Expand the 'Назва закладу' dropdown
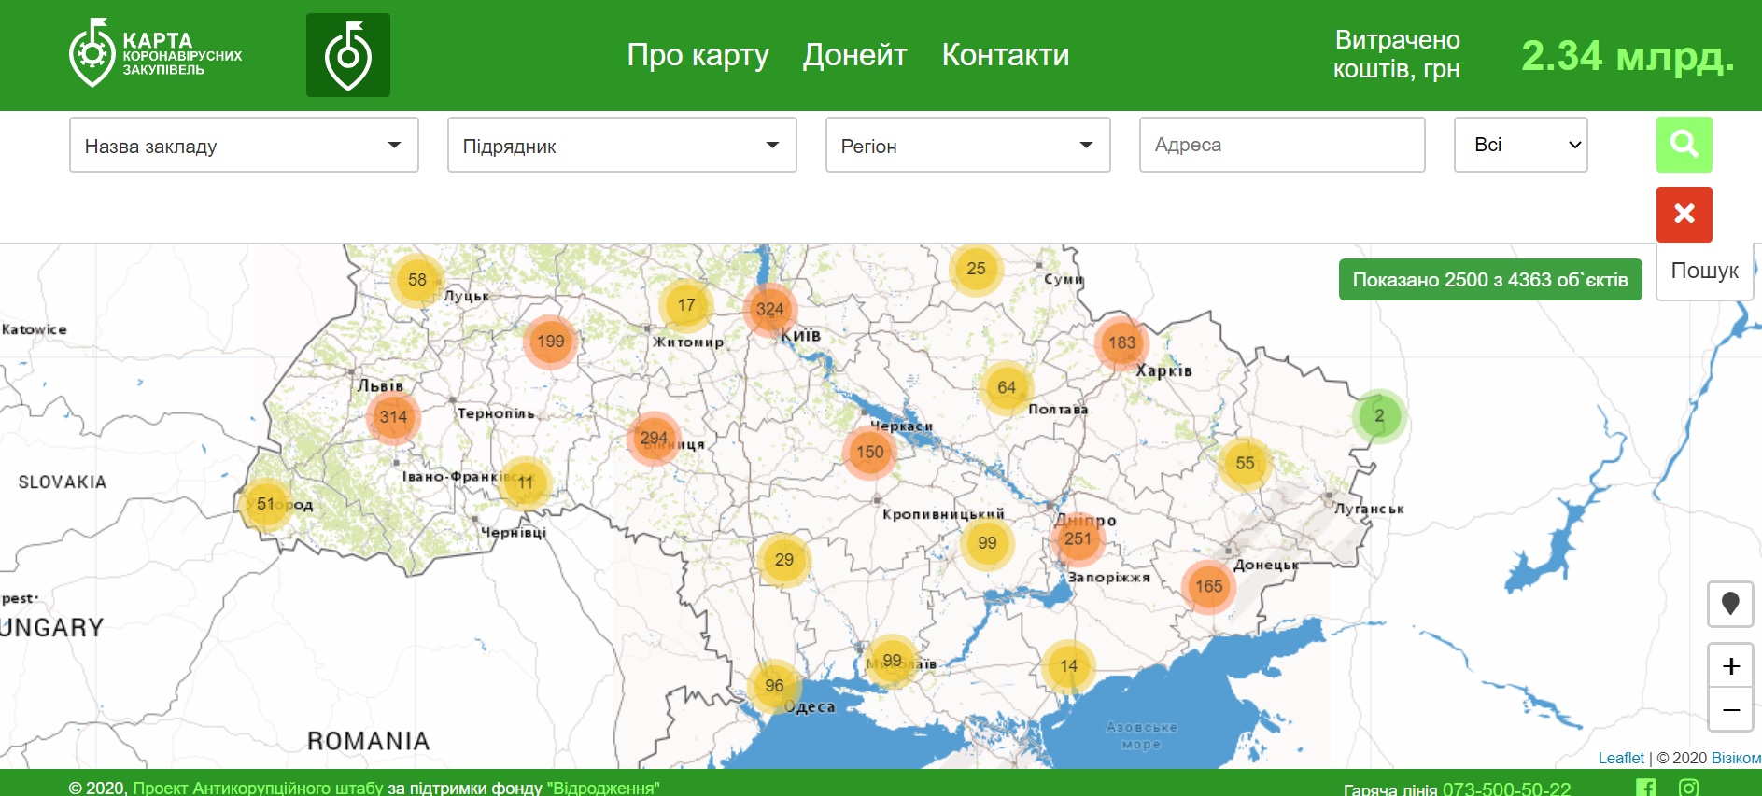 (244, 146)
